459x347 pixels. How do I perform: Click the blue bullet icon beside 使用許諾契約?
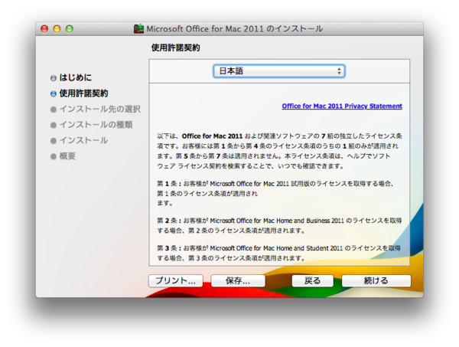[54, 93]
